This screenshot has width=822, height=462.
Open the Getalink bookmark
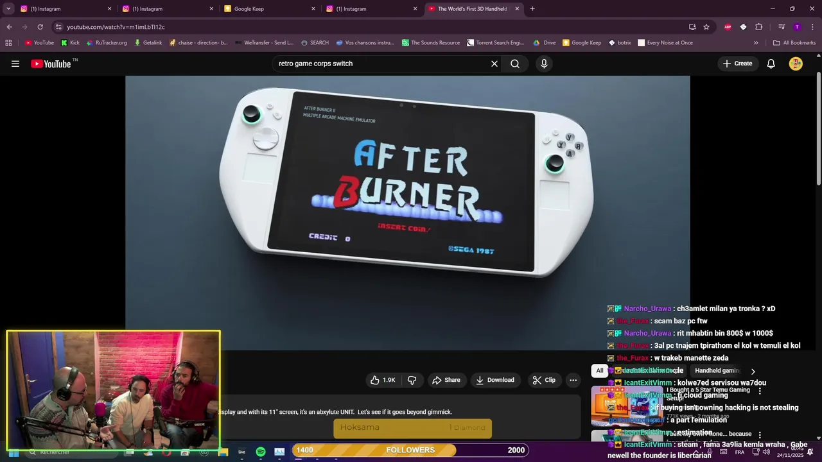[148, 43]
